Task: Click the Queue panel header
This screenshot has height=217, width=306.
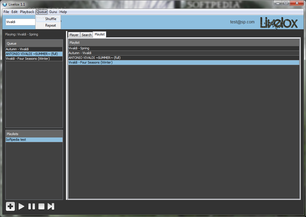Action: click(34, 43)
